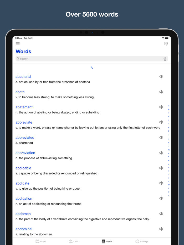Click the 'A' section header

[92, 68]
